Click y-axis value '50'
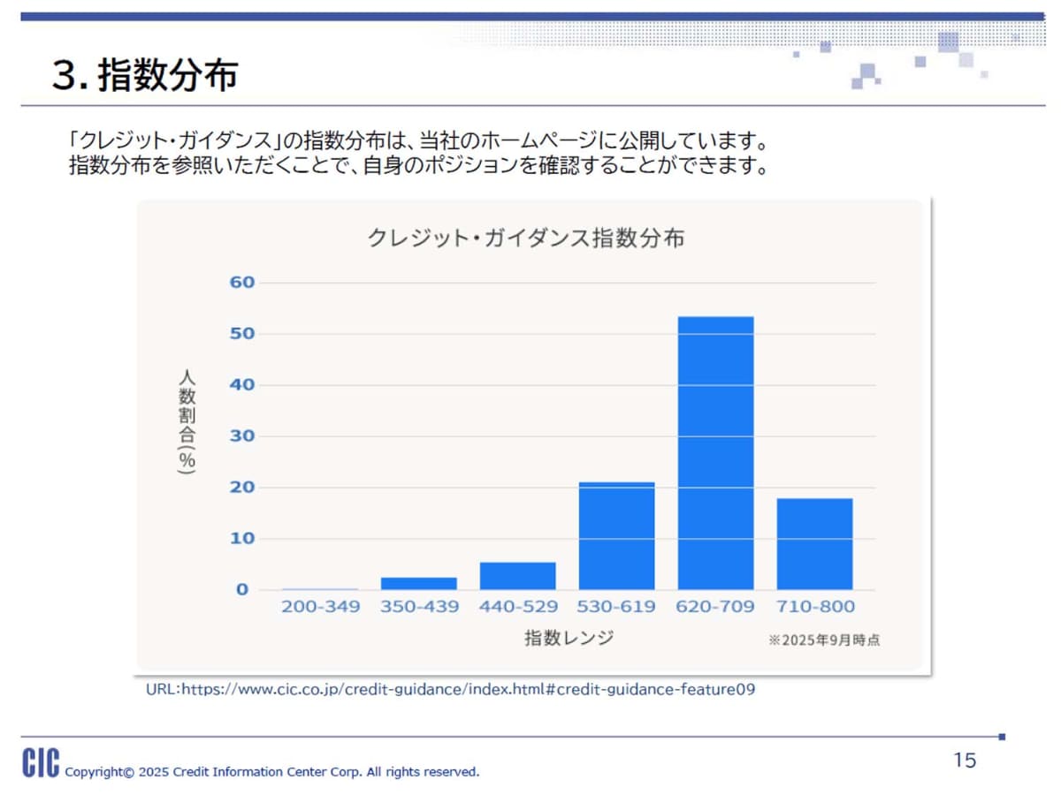This screenshot has width=1061, height=795. (x=242, y=334)
